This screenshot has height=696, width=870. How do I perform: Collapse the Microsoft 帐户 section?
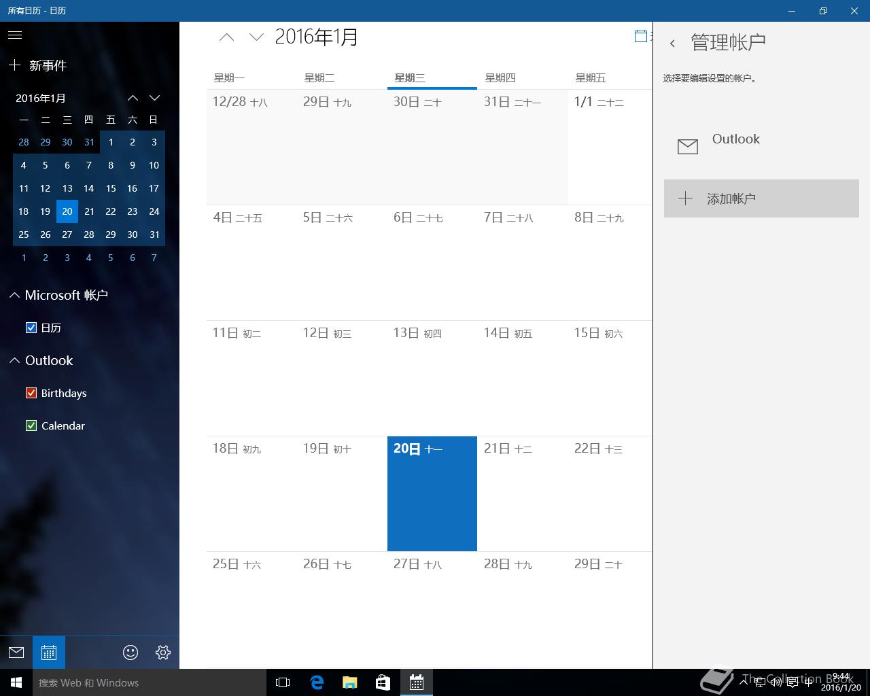pyautogui.click(x=14, y=295)
